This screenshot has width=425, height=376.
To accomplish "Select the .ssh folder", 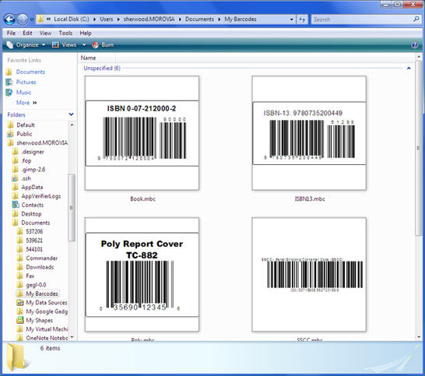I will [x=26, y=178].
